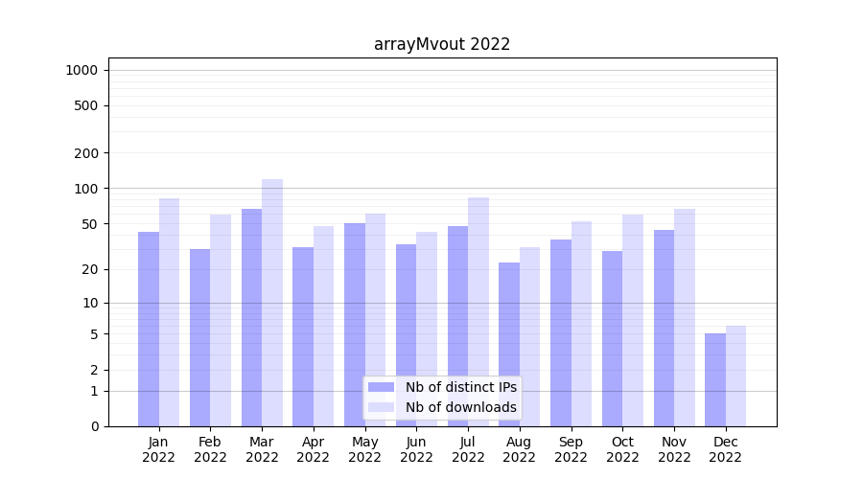Click the 200 y-axis tick label

[x=86, y=153]
